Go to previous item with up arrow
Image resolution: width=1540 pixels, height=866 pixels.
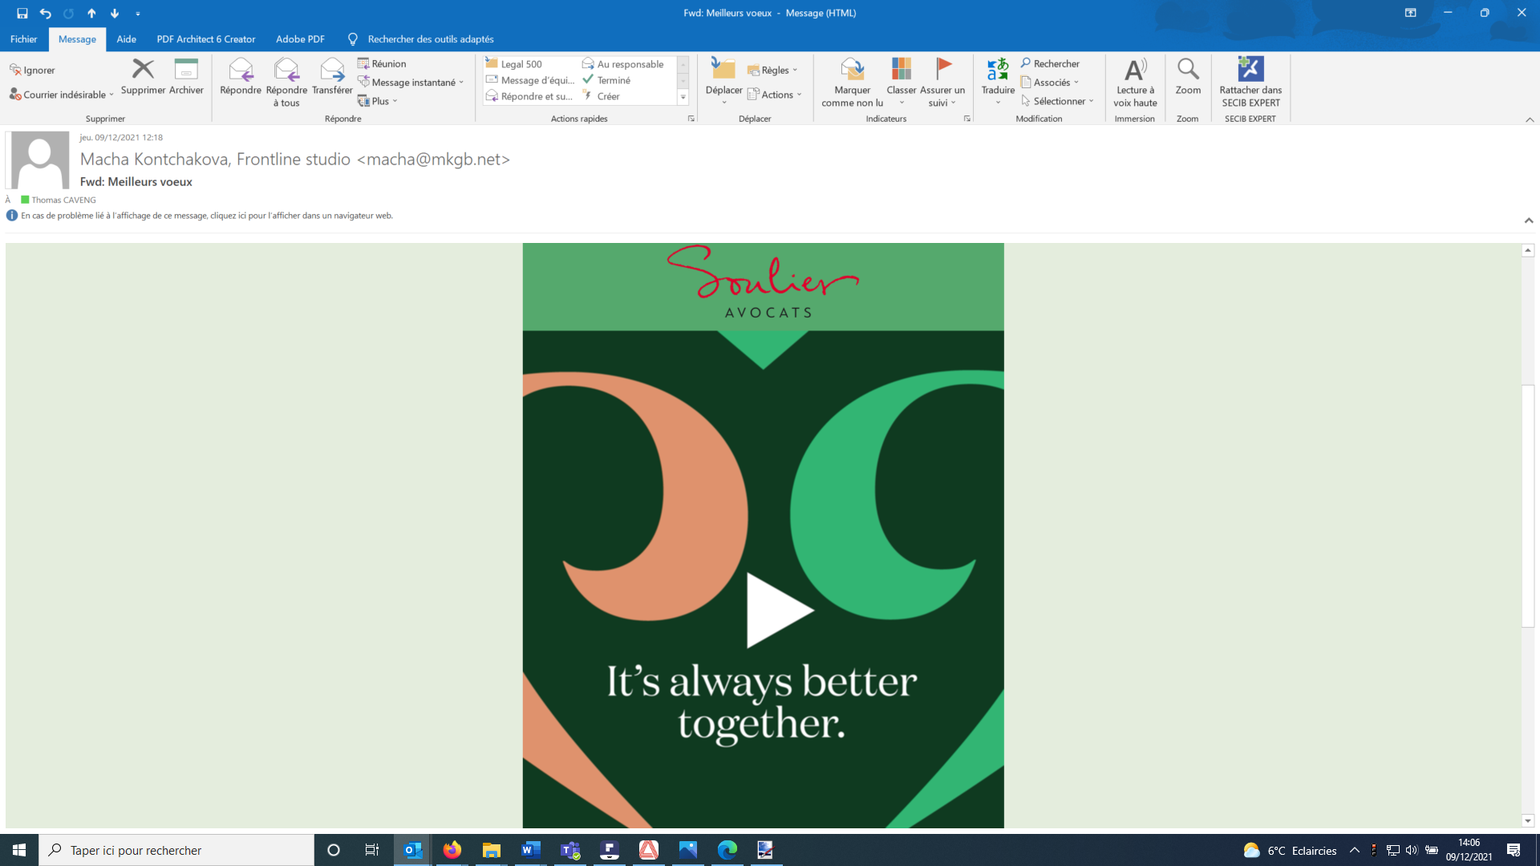point(91,13)
